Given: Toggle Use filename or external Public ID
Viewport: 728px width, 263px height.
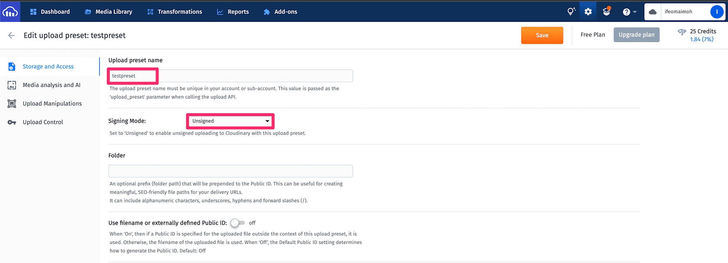Looking at the screenshot, I should click(x=238, y=223).
